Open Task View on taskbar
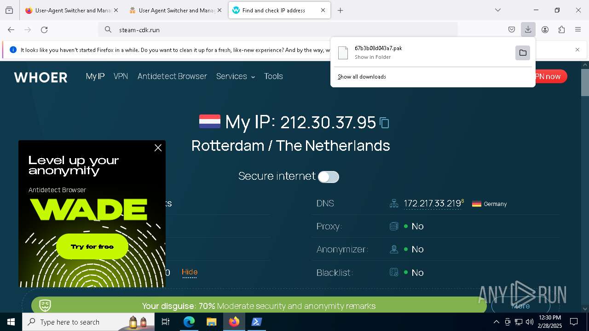The width and height of the screenshot is (589, 331). click(x=166, y=322)
